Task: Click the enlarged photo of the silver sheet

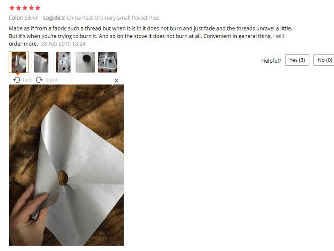Action: click(66, 165)
